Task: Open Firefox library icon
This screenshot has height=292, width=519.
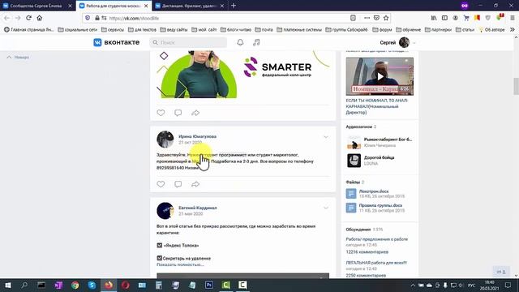Action: [434, 18]
